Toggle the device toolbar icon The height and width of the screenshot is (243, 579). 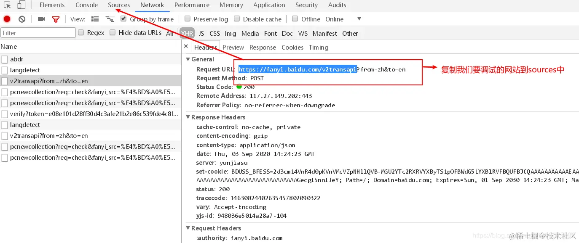pyautogui.click(x=21, y=5)
